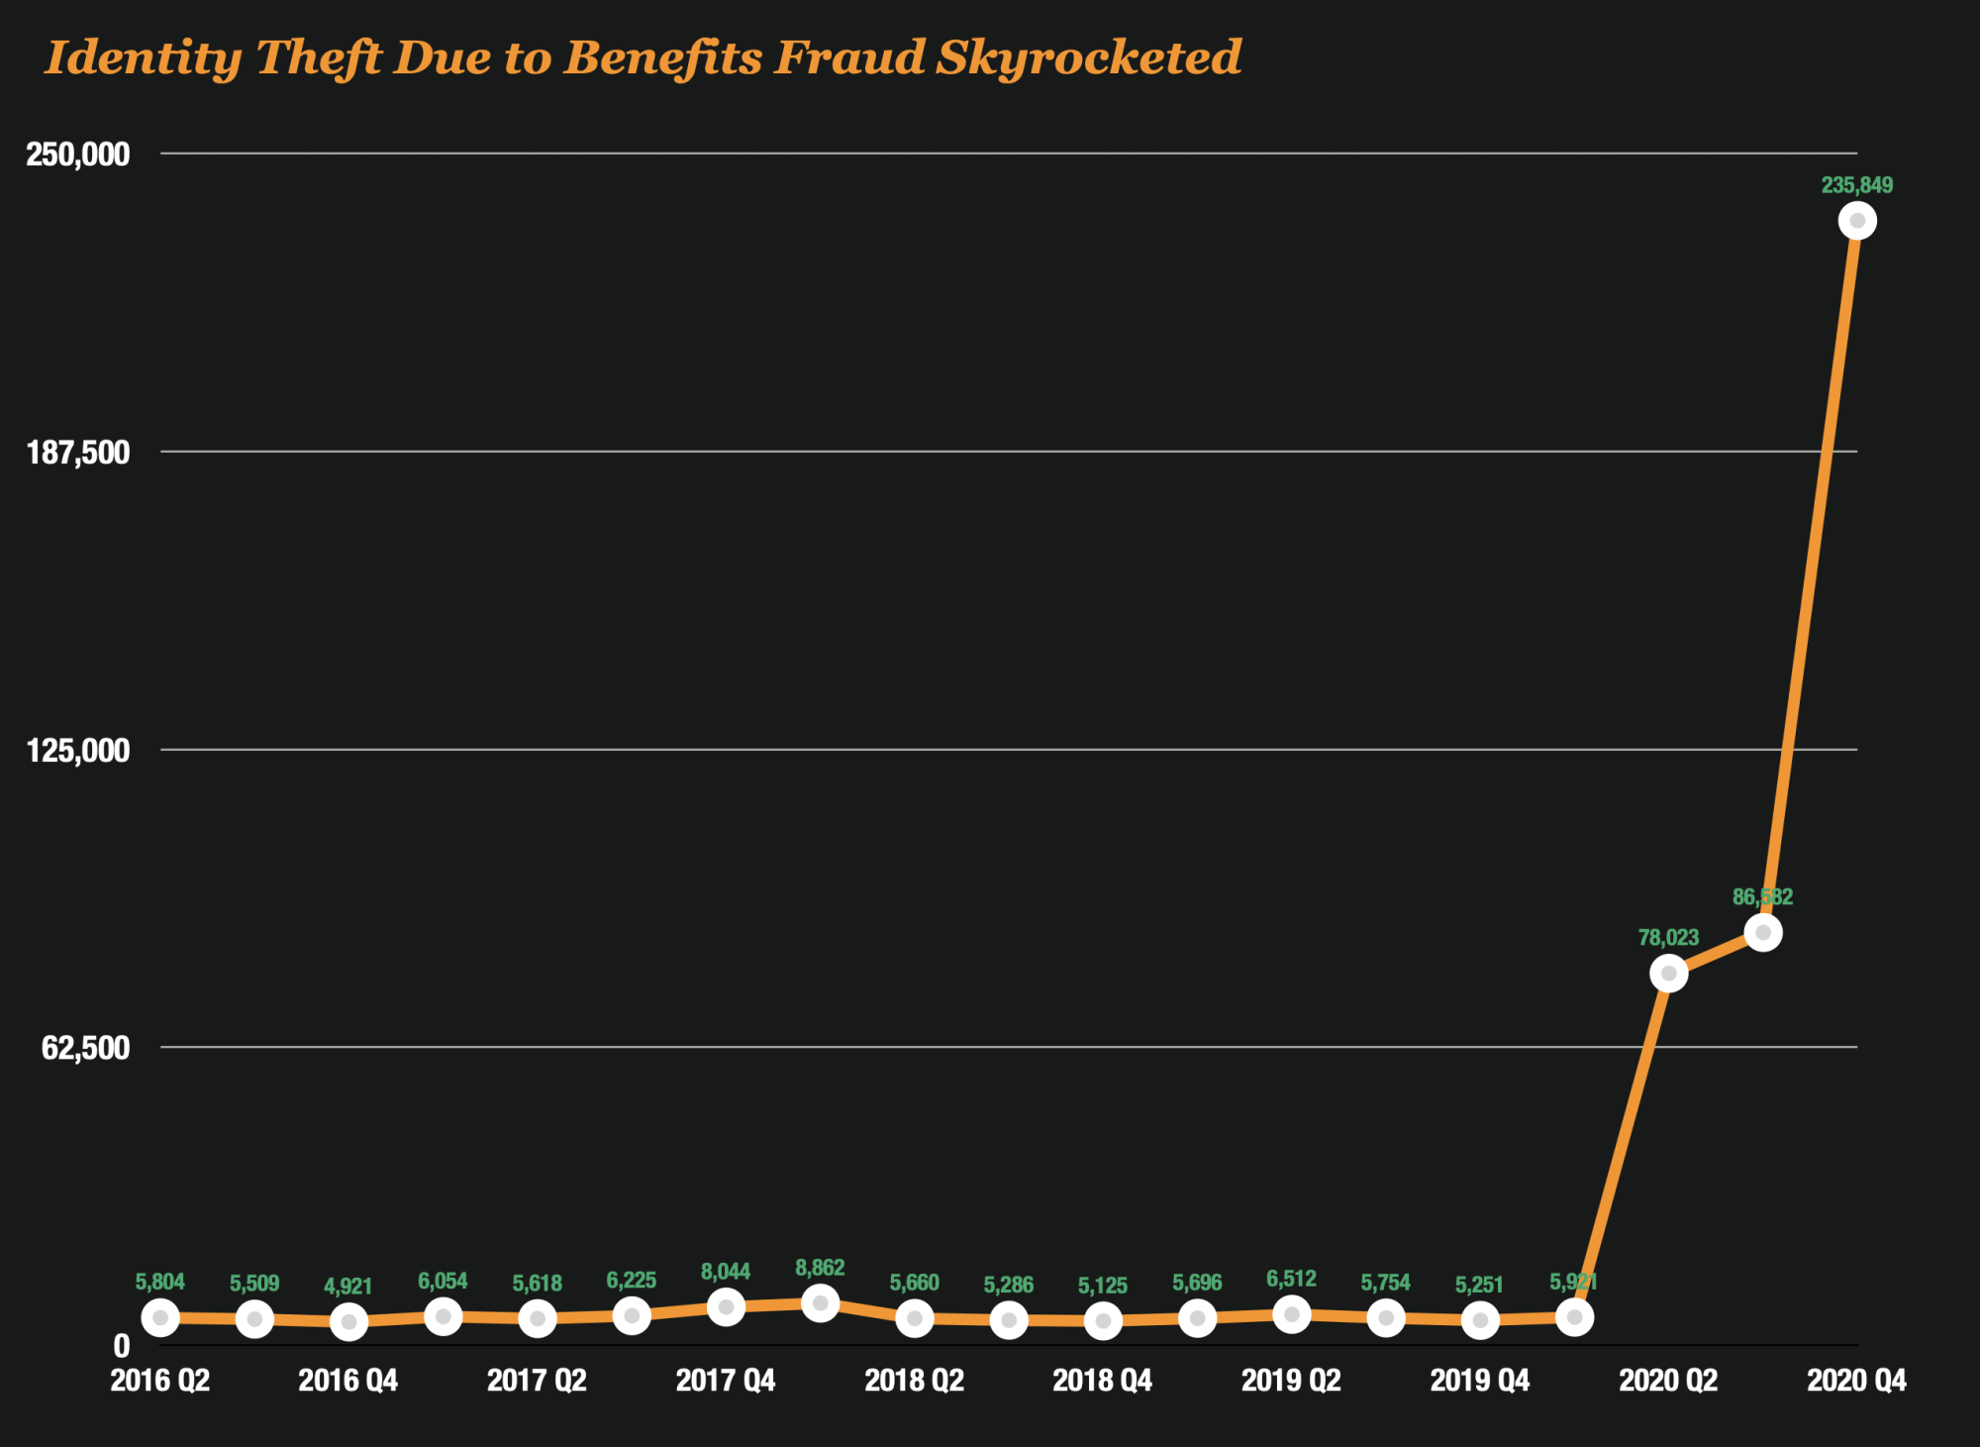Screen dimensions: 1980x1447
Task: Click the data point labeled 6,512
Action: (x=1292, y=1315)
